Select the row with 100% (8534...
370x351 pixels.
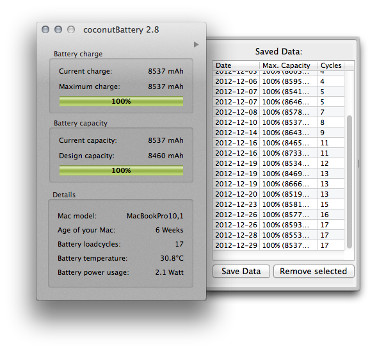pos(278,163)
